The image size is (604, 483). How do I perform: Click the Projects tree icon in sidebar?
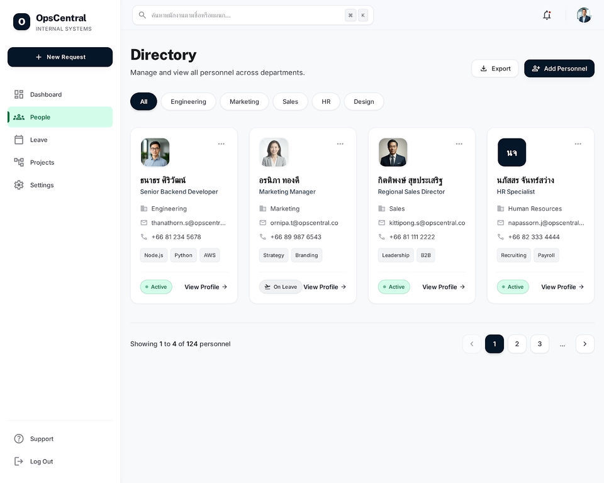tap(18, 162)
